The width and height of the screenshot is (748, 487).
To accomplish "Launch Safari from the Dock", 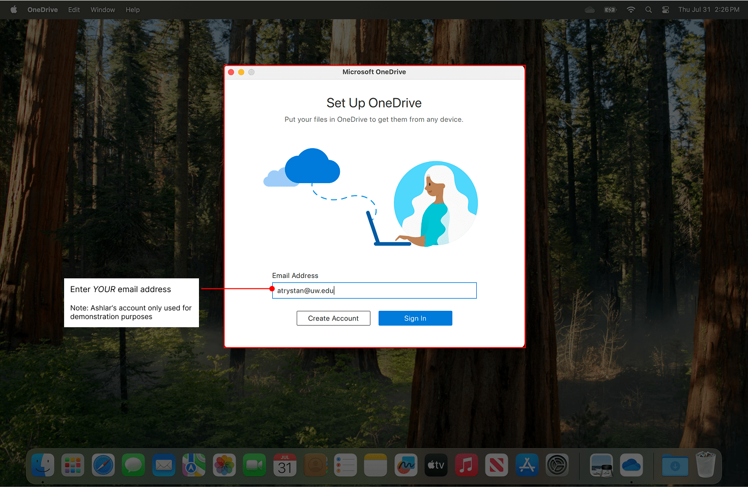I will (103, 465).
